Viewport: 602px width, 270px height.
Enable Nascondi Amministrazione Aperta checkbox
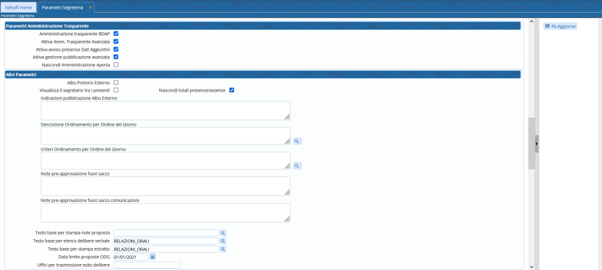(116, 65)
